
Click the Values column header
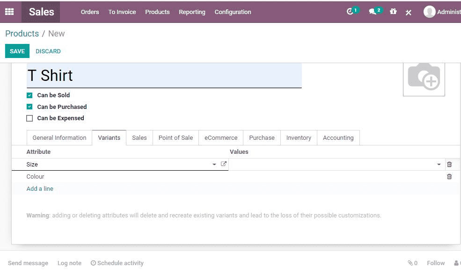point(239,152)
